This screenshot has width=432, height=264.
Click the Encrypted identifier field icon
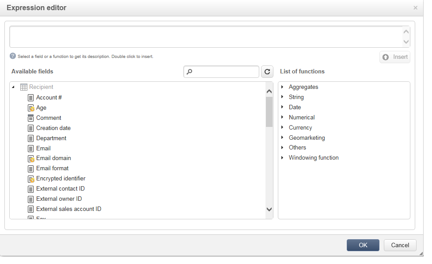[x=31, y=179]
